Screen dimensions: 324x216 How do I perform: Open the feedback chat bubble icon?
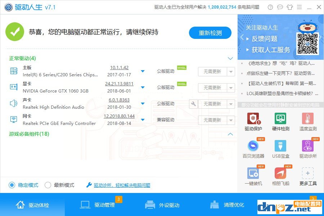click(280, 7)
